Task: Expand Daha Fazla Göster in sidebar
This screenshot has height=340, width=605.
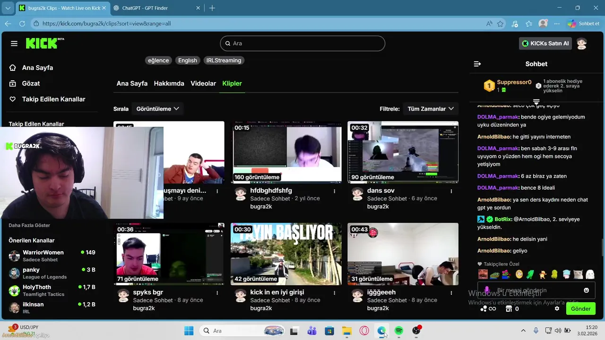Action: coord(29,225)
